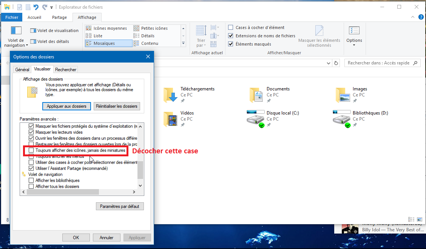Click the Undo quick access icon
426x249 pixels.
coord(36,7)
